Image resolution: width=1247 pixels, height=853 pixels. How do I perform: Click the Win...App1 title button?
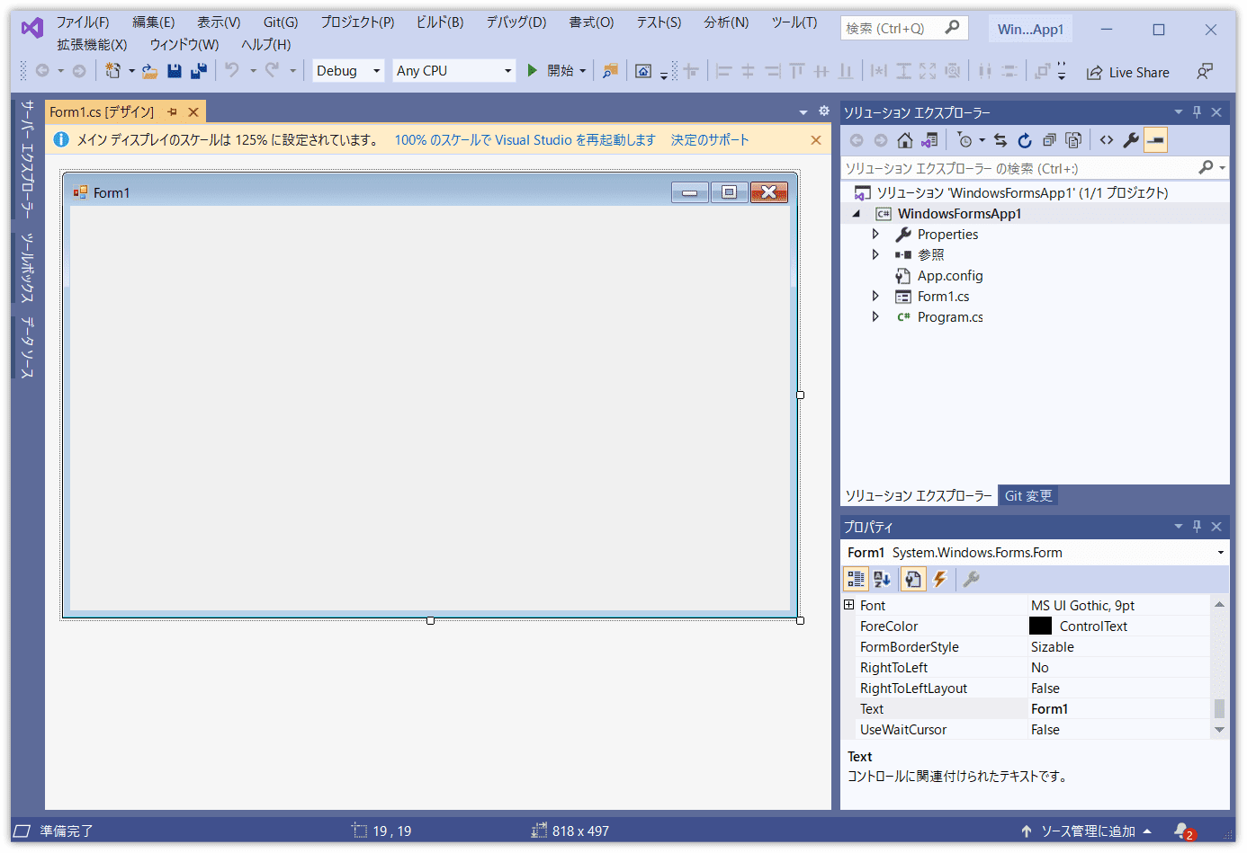[1030, 29]
